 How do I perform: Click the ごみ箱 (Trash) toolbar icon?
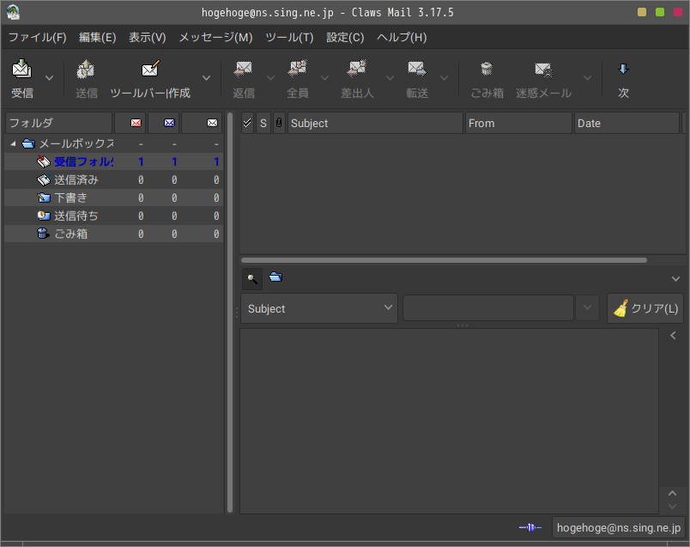point(487,70)
